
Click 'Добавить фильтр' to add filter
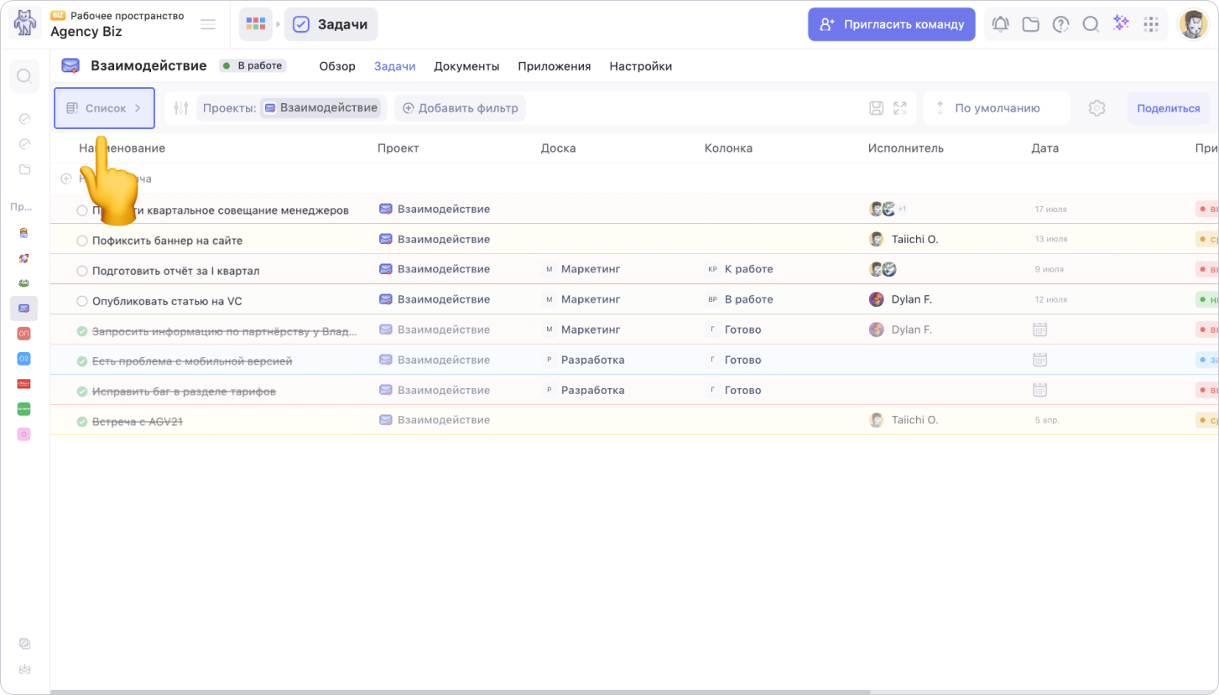point(460,108)
